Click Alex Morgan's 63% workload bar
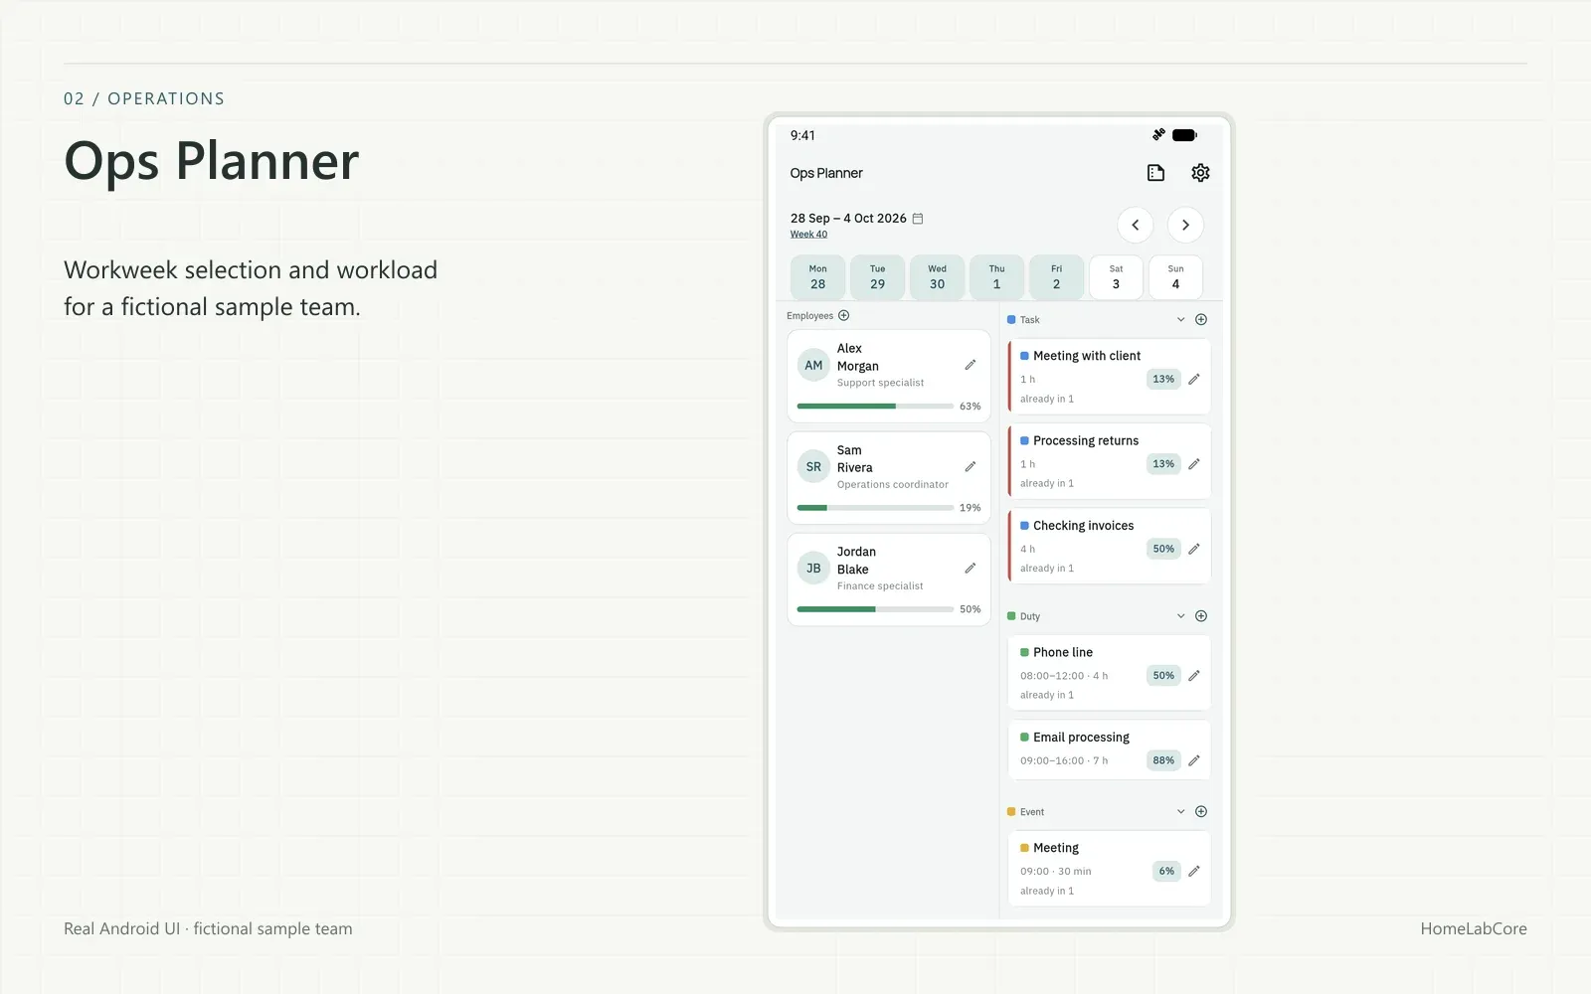Screen dimensions: 1591x994 click(x=875, y=407)
